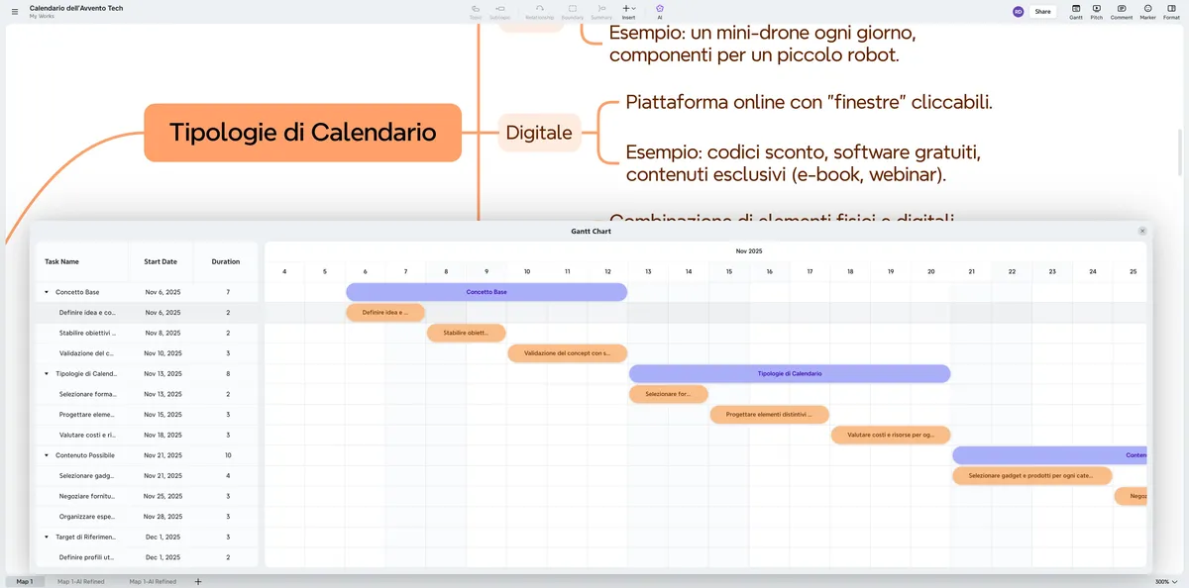Screen dimensions: 1189x588
Task: Add a new sheet with plus button
Action: (x=198, y=582)
